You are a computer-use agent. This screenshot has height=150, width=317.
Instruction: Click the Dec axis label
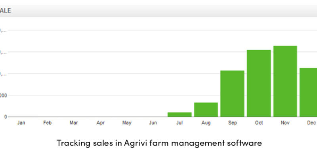click(311, 123)
